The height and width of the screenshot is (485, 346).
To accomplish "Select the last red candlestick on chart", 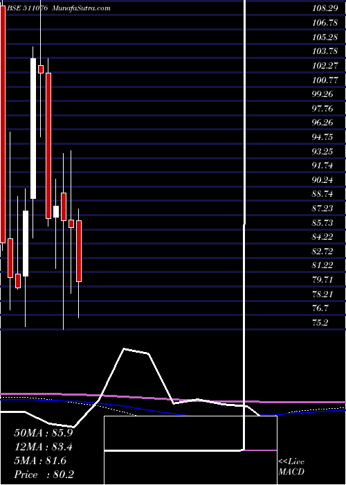I will pyautogui.click(x=79, y=251).
